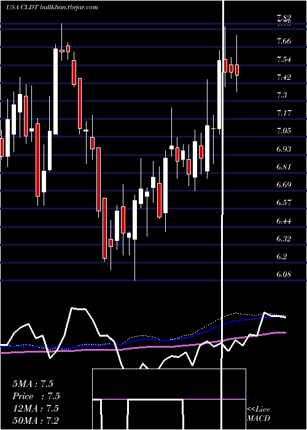Click the '<<Live MACD' label
Screen dimensions: 307x430
(x=258, y=414)
